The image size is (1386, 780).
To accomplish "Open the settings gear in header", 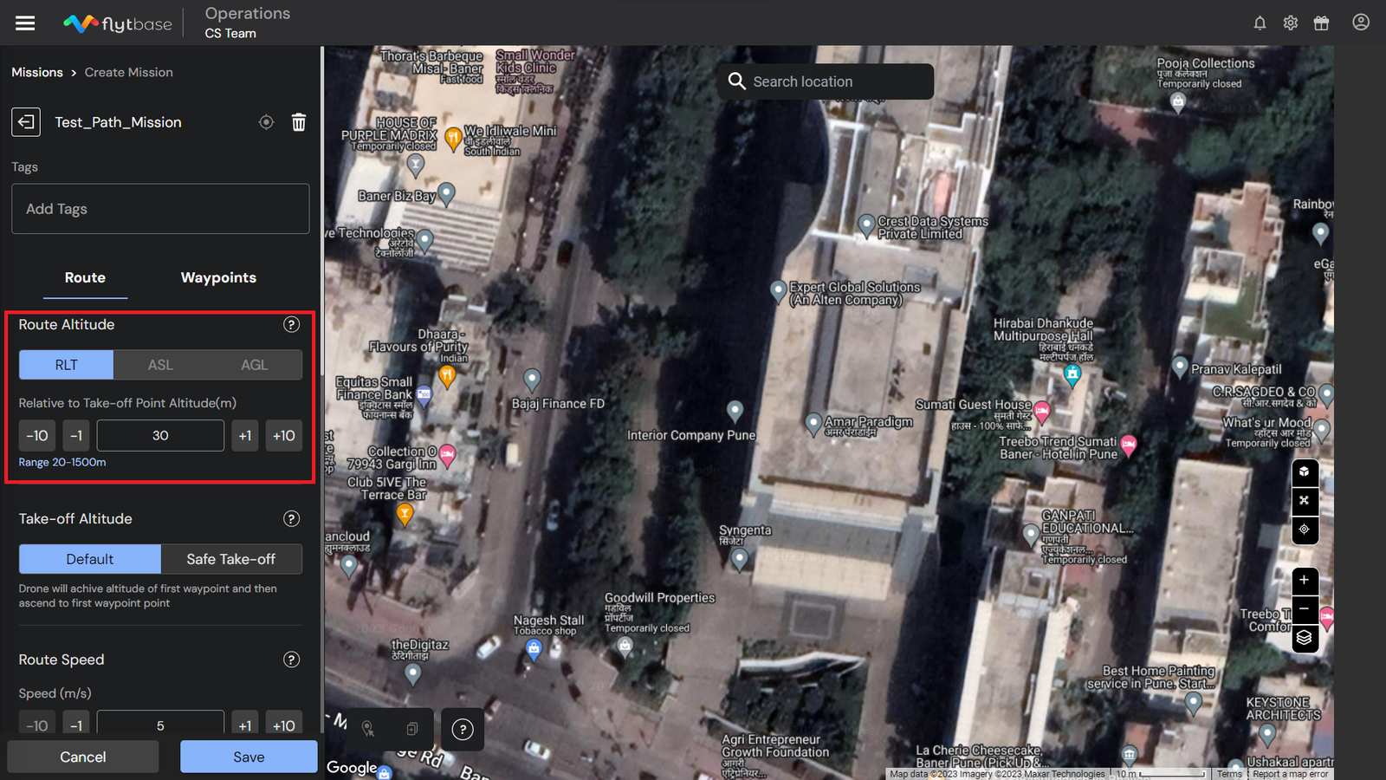I will pyautogui.click(x=1291, y=23).
